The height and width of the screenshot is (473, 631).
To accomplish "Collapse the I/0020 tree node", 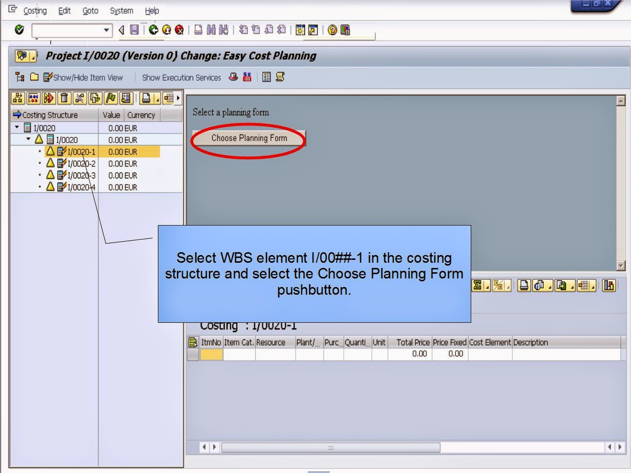I will 16,127.
